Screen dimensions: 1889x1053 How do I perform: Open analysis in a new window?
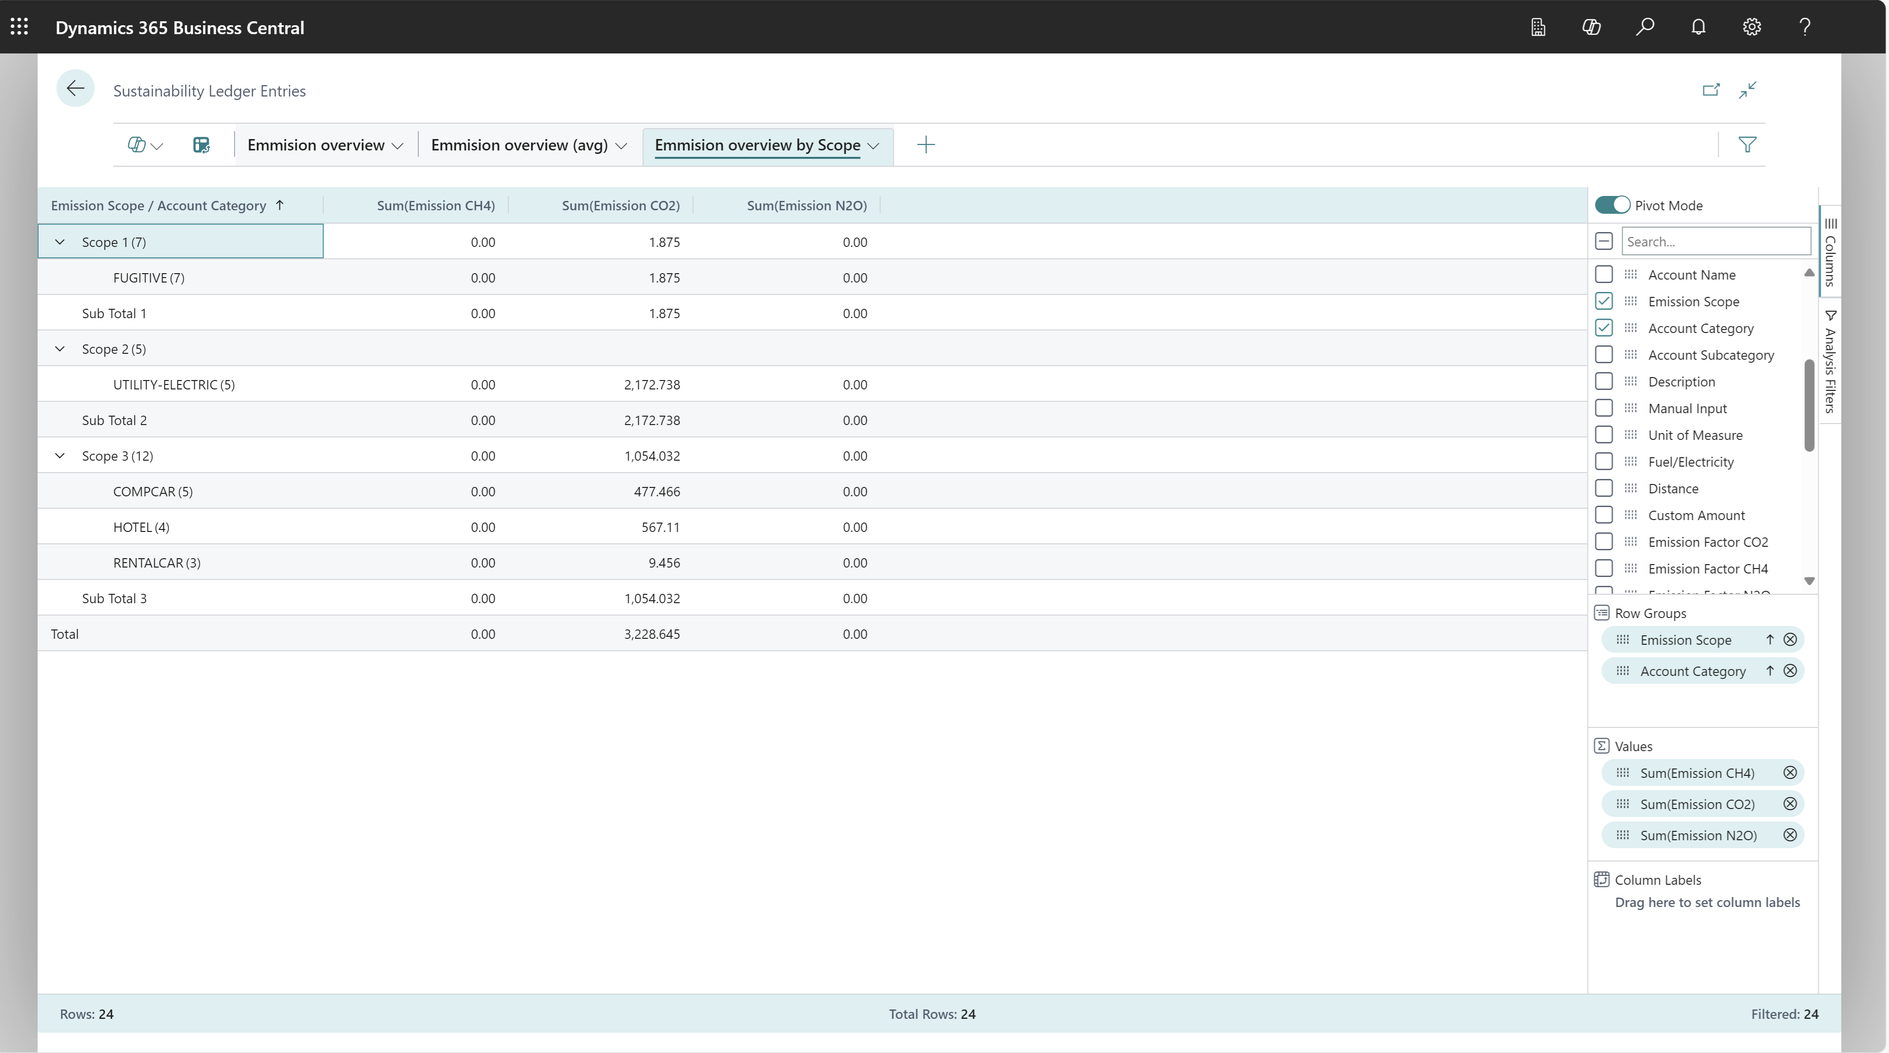tap(1712, 90)
